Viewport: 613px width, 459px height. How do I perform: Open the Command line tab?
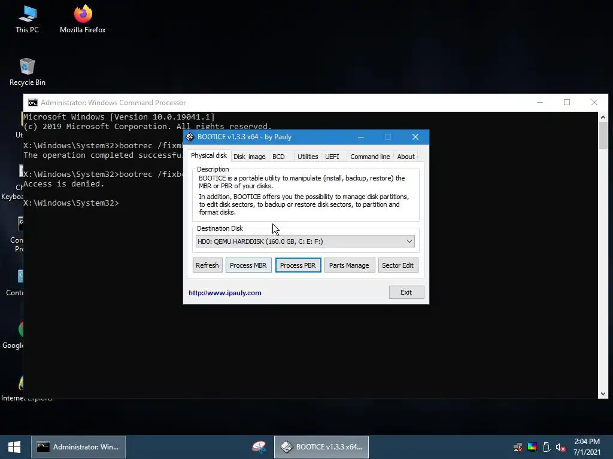[370, 157]
